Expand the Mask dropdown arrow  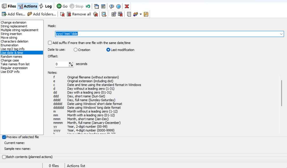281,34
